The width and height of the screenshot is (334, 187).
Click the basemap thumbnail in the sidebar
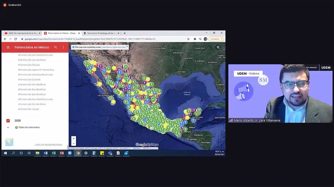point(9,142)
